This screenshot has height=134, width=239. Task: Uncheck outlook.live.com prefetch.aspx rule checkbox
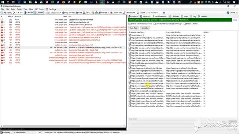[130, 81]
